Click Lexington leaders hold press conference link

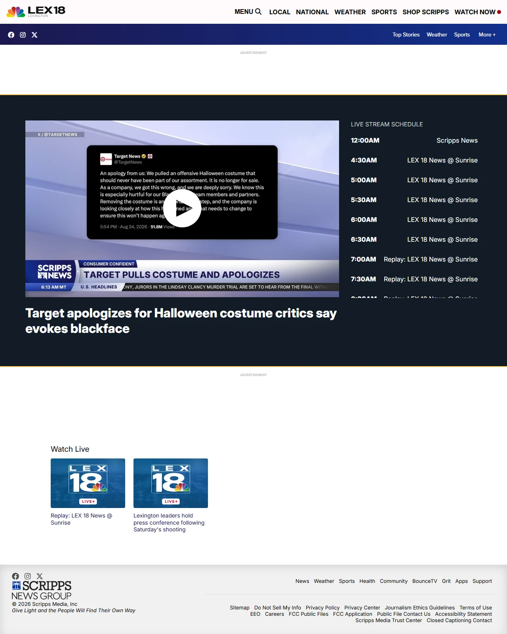[169, 523]
